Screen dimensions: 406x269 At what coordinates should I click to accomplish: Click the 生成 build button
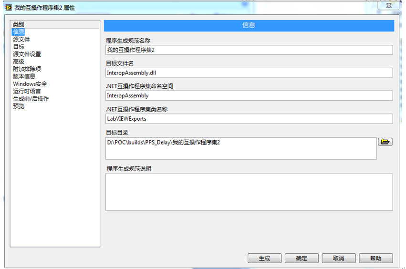(x=264, y=258)
